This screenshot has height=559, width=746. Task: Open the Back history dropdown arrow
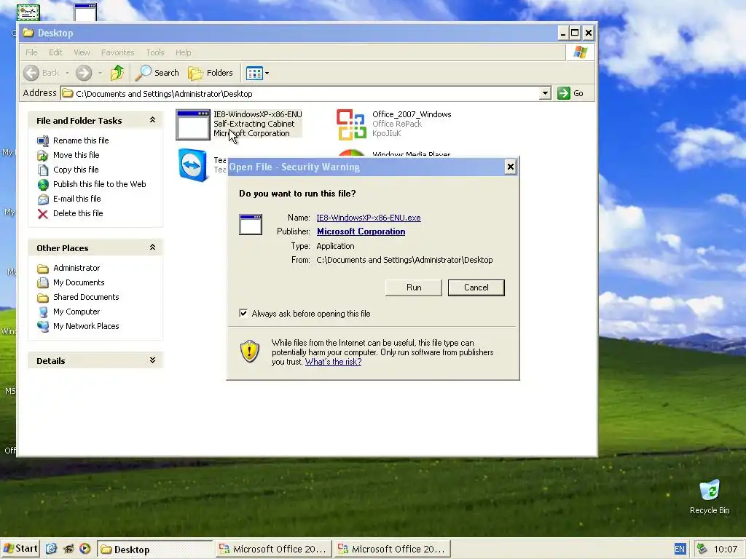point(67,74)
